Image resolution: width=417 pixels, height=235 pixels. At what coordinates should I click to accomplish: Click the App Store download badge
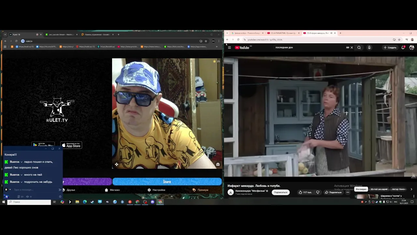tap(71, 145)
